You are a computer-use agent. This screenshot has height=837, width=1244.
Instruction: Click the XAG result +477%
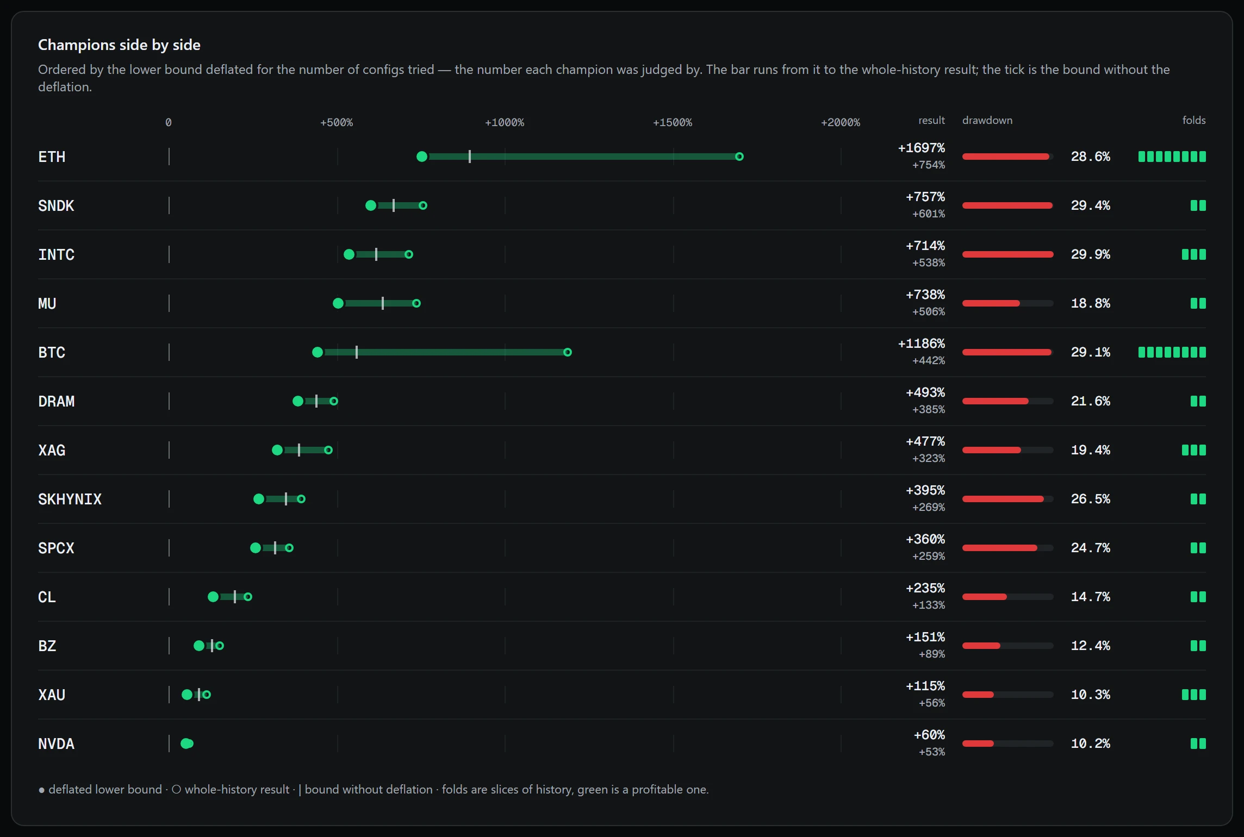point(925,441)
